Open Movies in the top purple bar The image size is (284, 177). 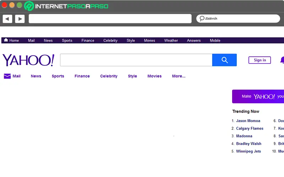pyautogui.click(x=149, y=40)
